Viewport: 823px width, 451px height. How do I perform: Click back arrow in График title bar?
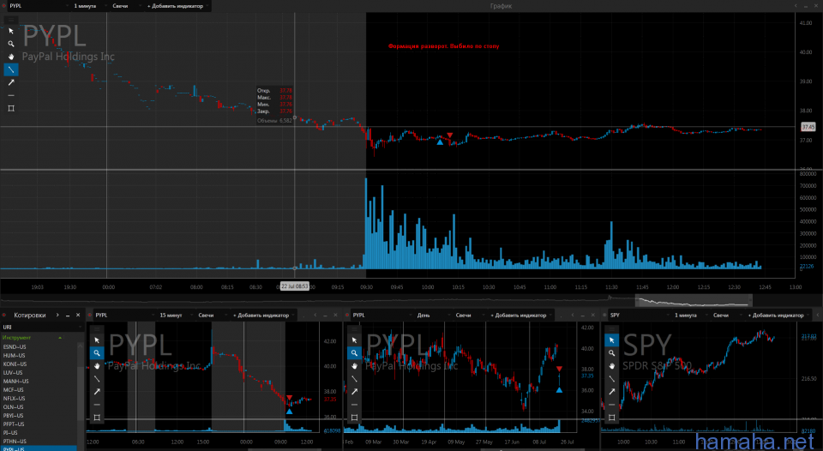click(x=796, y=6)
